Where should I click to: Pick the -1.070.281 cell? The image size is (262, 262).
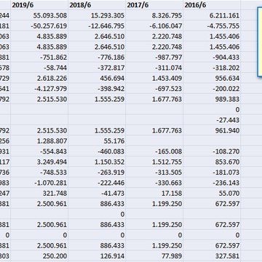[x=39, y=183]
